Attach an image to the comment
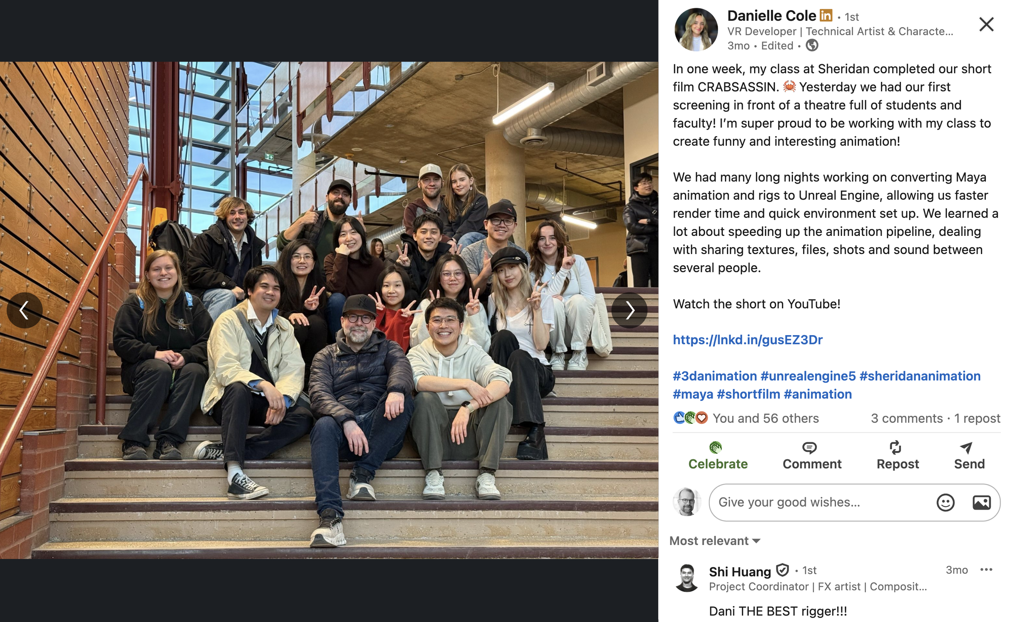The width and height of the screenshot is (1013, 622). click(981, 502)
